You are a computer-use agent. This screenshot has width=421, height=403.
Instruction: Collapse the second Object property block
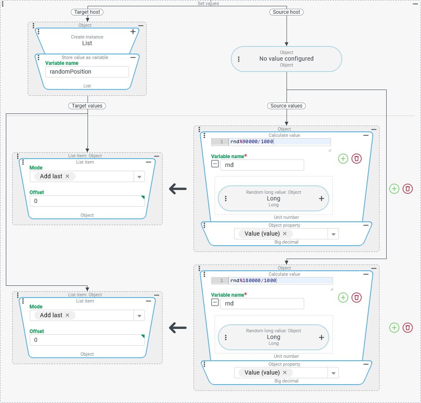coord(366,364)
